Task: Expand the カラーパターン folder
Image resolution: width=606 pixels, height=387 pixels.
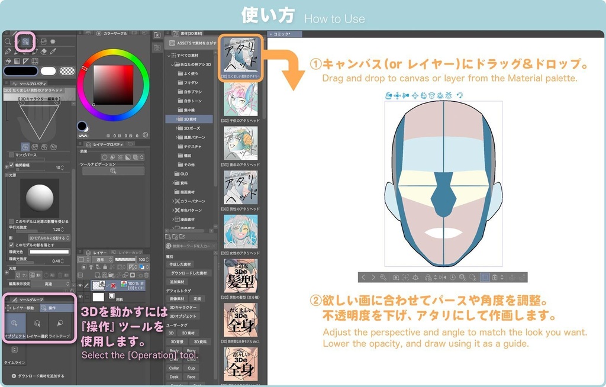Action: [x=173, y=201]
